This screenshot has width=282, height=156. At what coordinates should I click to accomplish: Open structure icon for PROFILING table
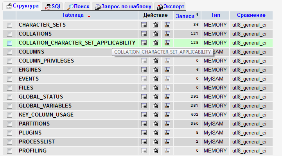(x=156, y=151)
